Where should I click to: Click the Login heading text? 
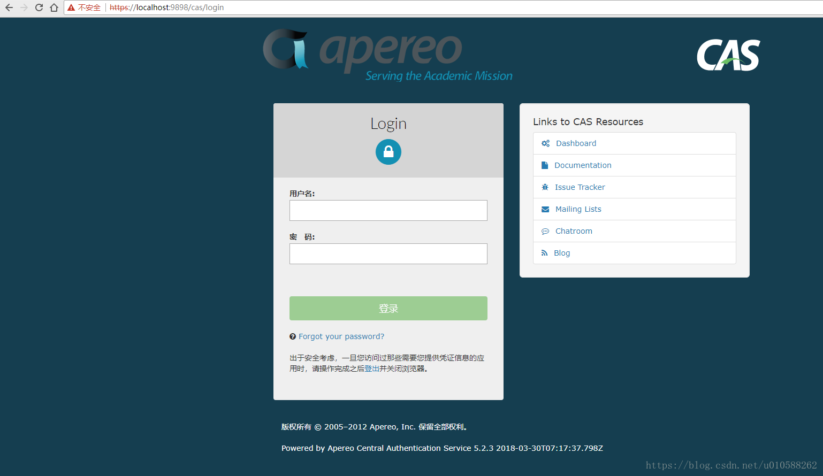[x=388, y=124]
